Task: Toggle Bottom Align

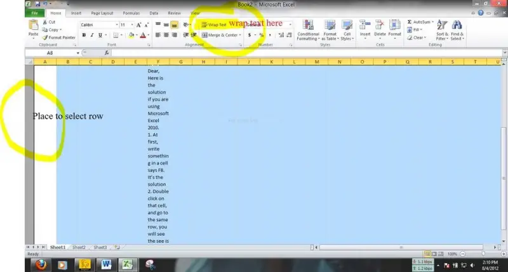Action: coord(174,25)
